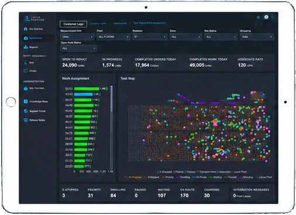Open the Open Work Status dropdown
Viewport: 296px width, 215px height.
coord(78,48)
